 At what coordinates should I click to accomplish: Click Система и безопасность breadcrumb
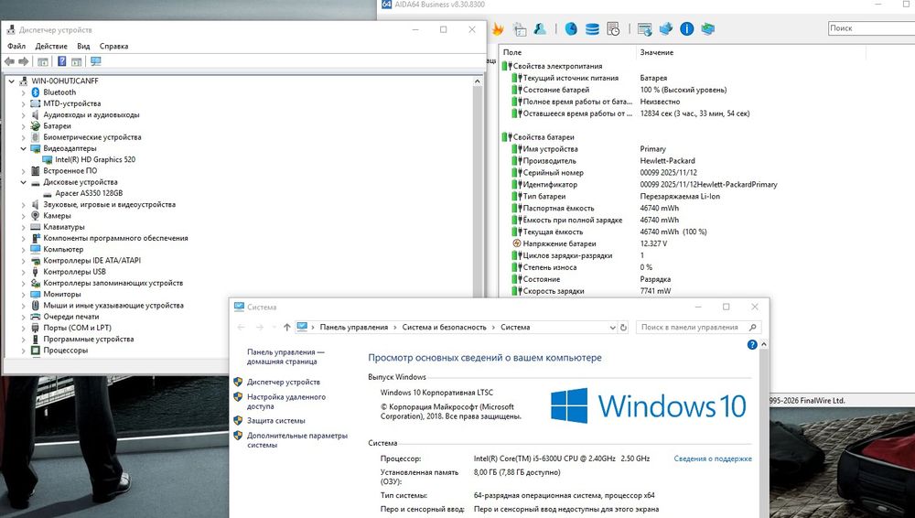coord(444,328)
